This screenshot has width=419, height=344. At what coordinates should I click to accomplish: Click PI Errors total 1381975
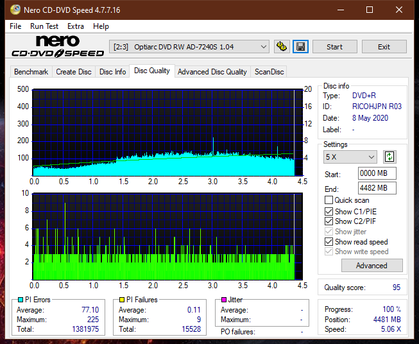[x=85, y=329]
